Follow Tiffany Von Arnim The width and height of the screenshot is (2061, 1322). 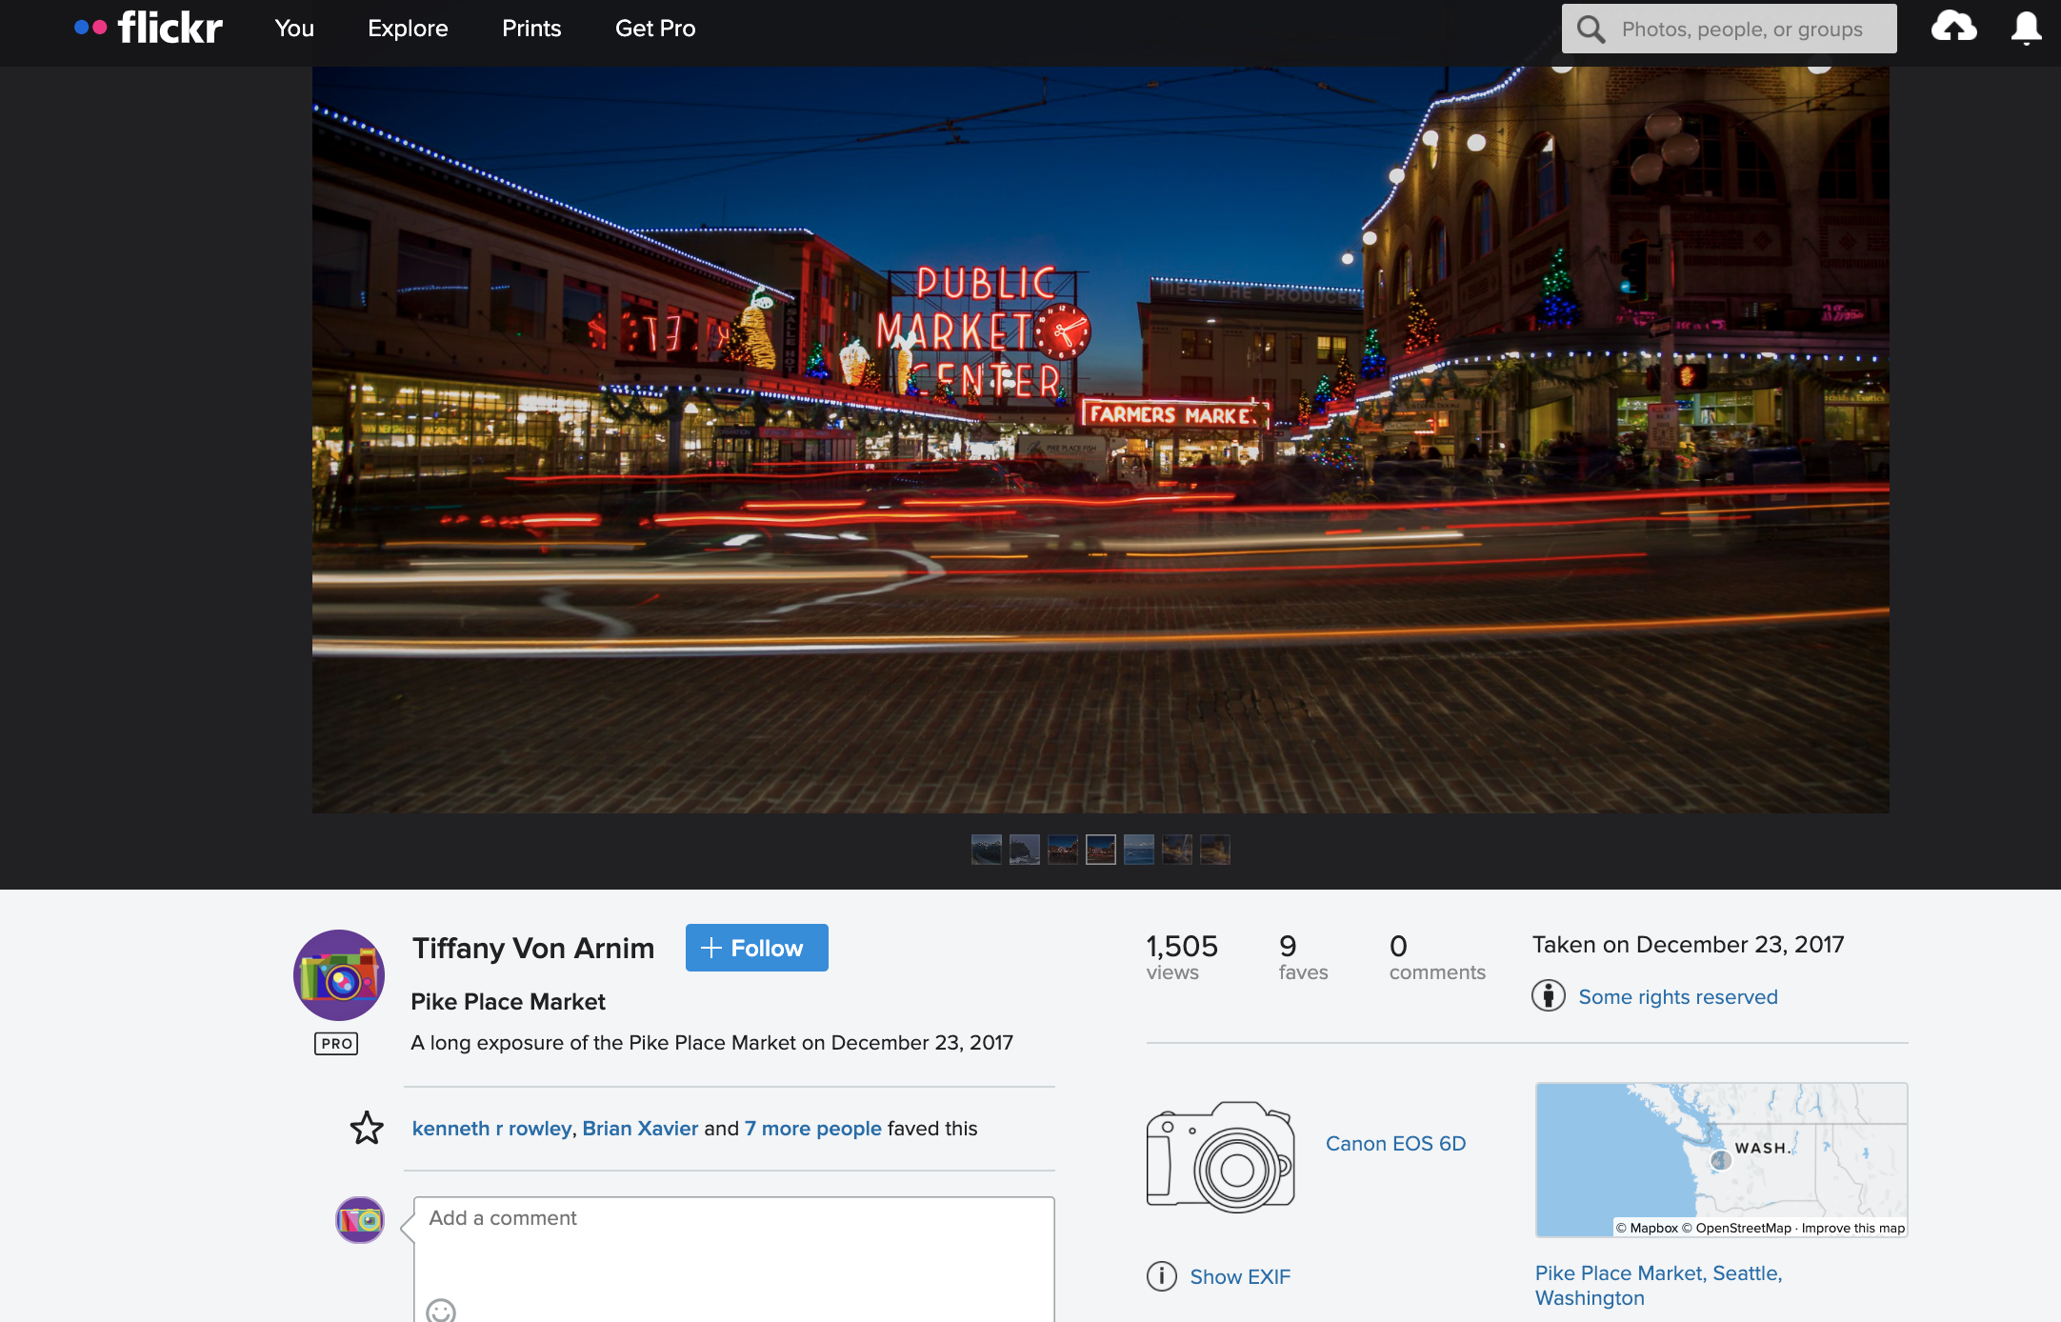point(757,948)
